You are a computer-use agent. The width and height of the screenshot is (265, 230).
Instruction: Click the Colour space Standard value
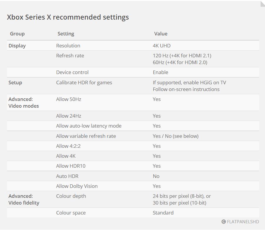pyautogui.click(x=163, y=213)
